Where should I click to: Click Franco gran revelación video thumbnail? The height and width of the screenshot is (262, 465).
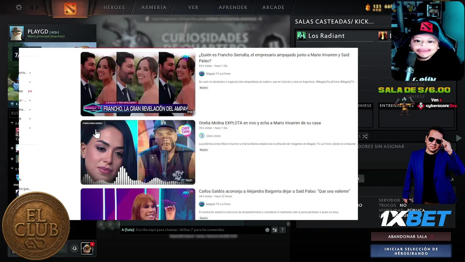click(138, 84)
